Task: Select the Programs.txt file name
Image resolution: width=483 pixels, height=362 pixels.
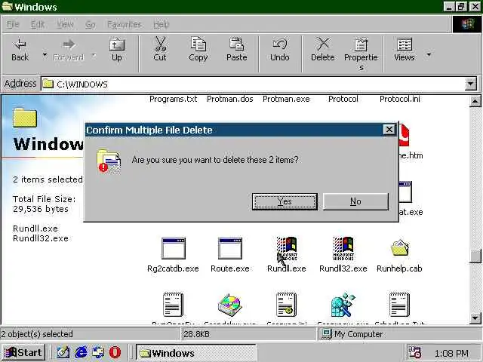Action: [x=173, y=99]
